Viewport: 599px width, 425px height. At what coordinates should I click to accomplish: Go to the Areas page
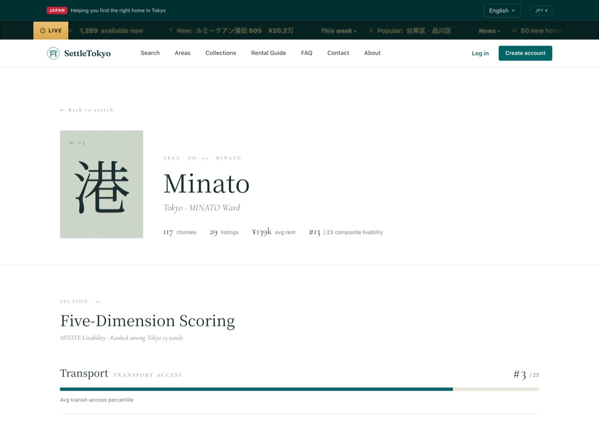tap(183, 53)
